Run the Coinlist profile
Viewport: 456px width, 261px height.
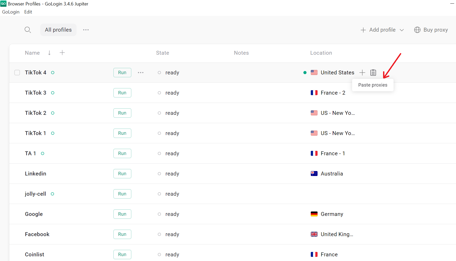pyautogui.click(x=122, y=255)
